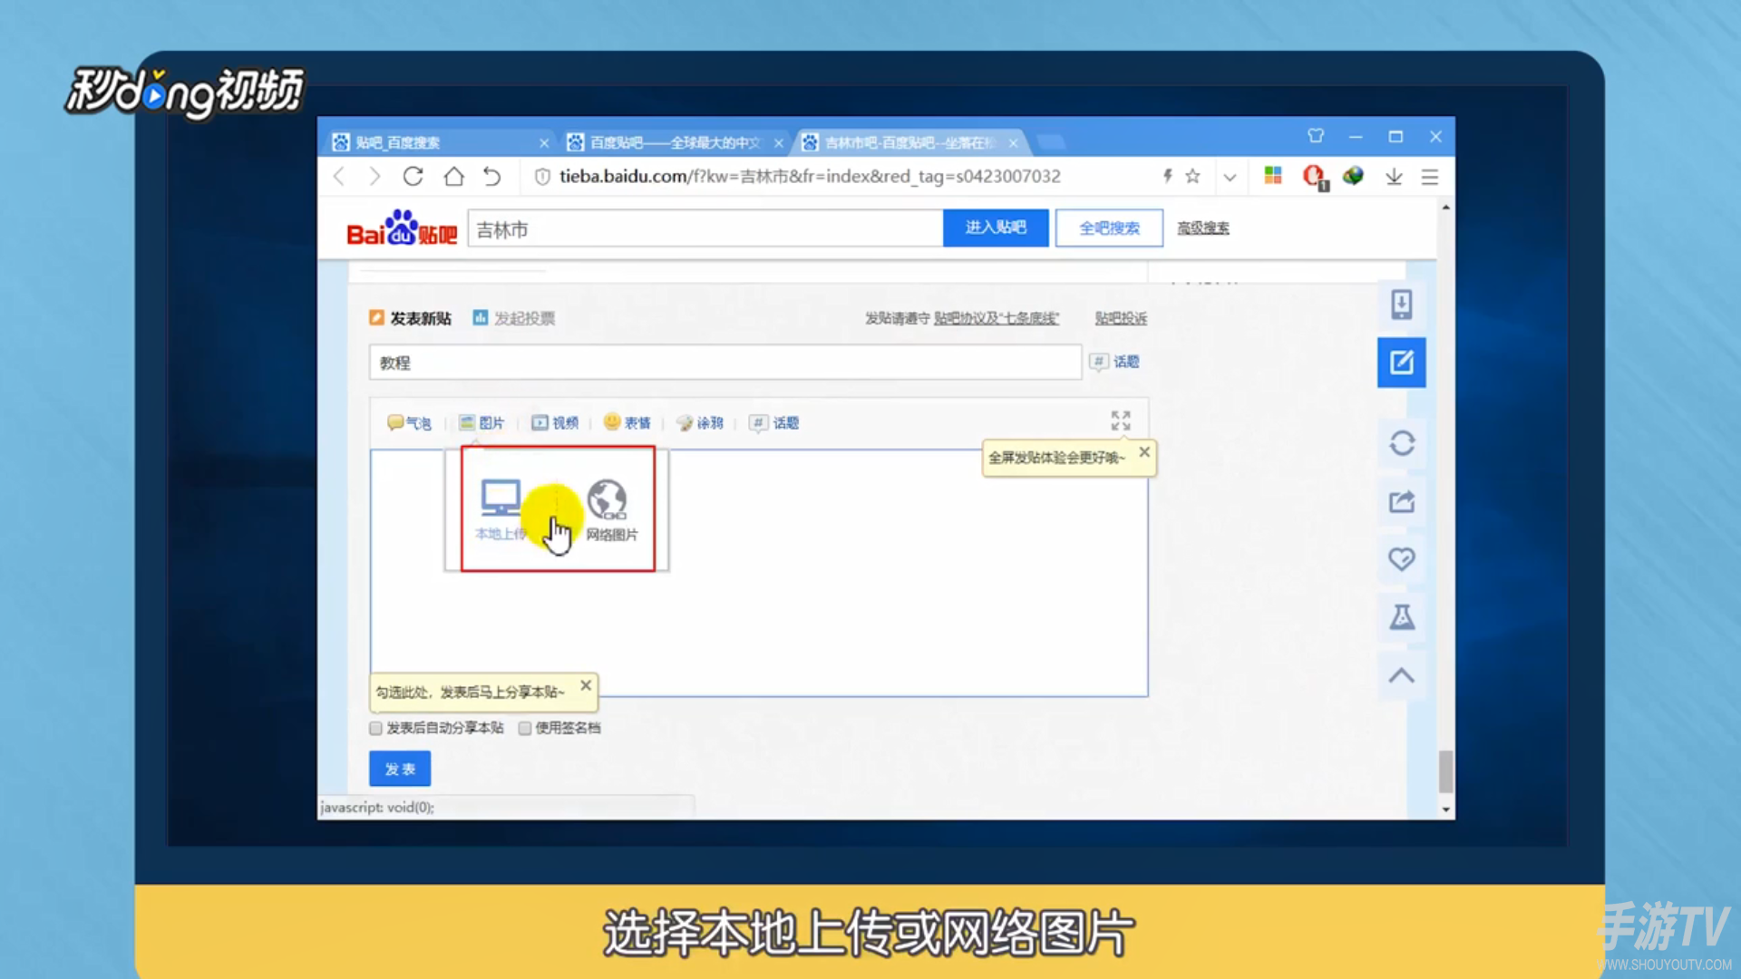Viewport: 1741px width, 979px height.
Task: Bookmark page with star icon
Action: click(1193, 176)
